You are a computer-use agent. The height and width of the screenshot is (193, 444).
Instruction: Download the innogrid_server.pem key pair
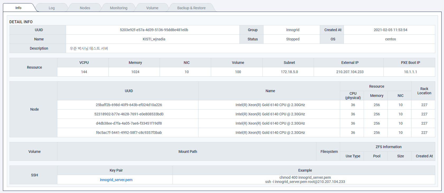(x=116, y=180)
